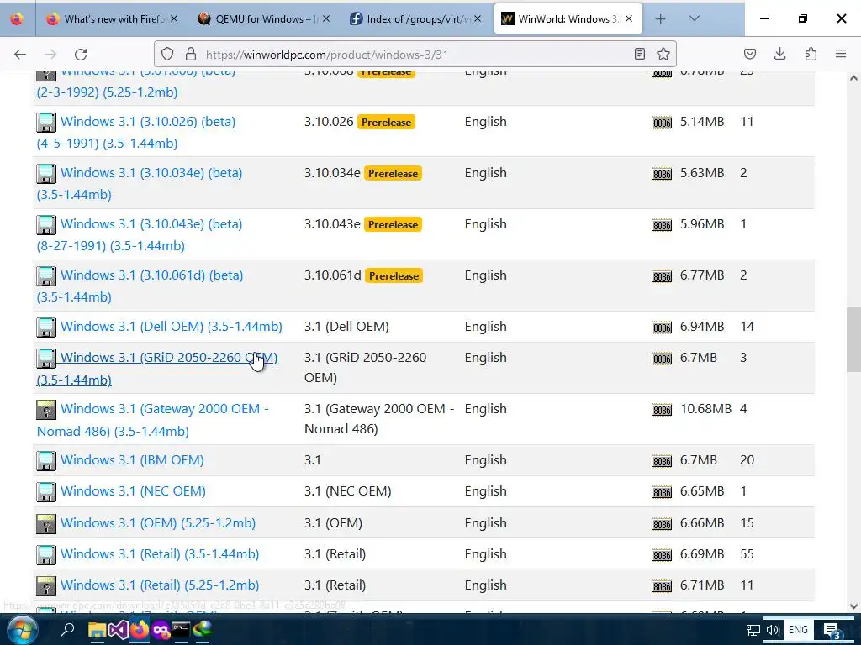
Task: Save page to Pocket
Action: pos(749,54)
